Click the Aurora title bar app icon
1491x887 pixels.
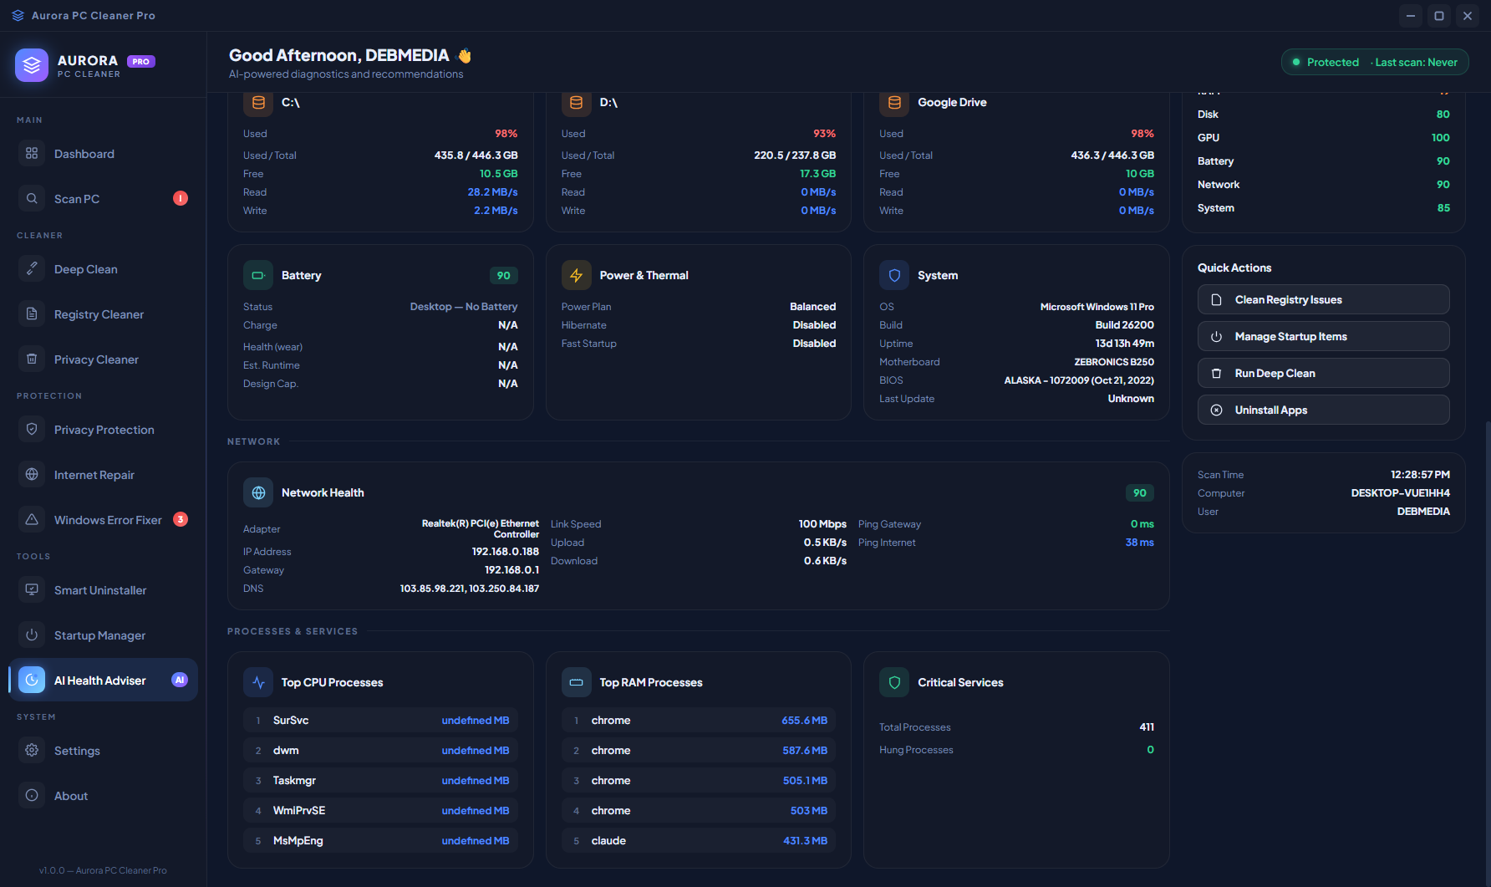18,16
